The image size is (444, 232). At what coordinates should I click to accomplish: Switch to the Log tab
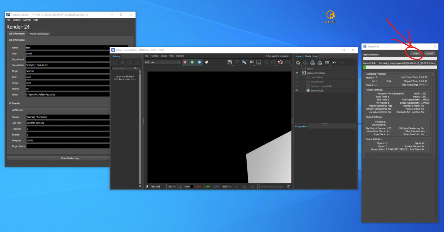coord(315,56)
